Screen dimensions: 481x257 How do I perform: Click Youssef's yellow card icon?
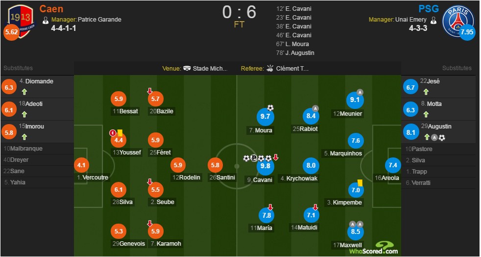click(x=120, y=132)
